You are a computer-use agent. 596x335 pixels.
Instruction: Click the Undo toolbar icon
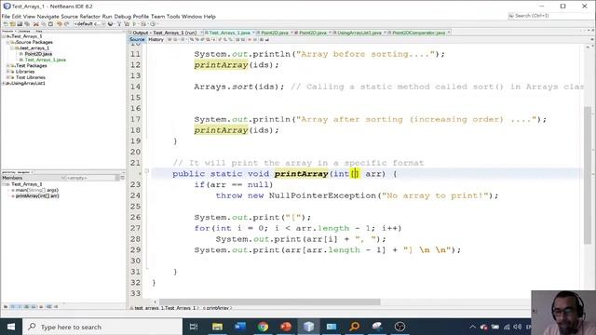point(60,24)
